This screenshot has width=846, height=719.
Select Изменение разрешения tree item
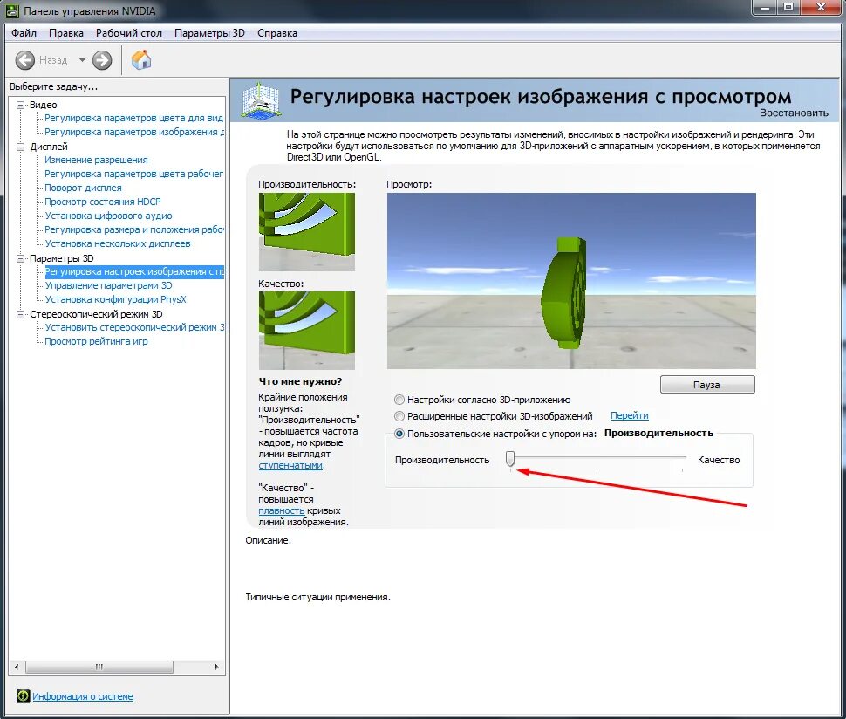[x=96, y=160]
